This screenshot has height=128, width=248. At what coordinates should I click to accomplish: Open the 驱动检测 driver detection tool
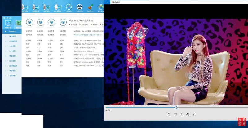[x=79, y=8]
